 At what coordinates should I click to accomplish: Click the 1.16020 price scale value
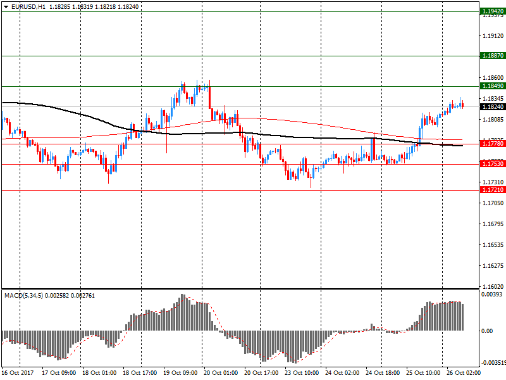tap(493, 287)
